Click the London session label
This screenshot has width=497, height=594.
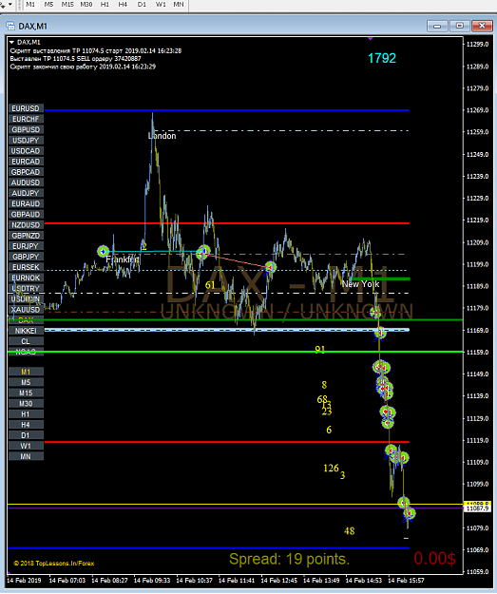[x=162, y=136]
